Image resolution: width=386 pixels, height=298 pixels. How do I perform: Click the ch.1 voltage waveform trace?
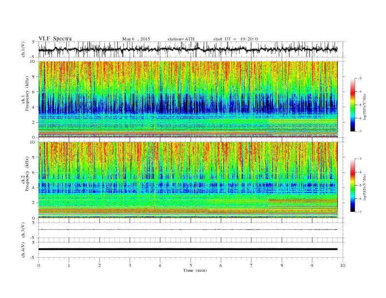pyautogui.click(x=188, y=49)
